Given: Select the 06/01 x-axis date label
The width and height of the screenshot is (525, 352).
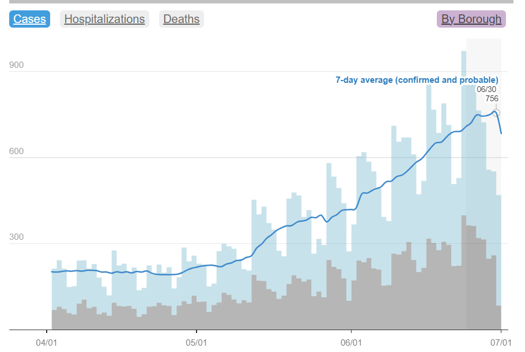Looking at the screenshot, I should click(x=351, y=342).
